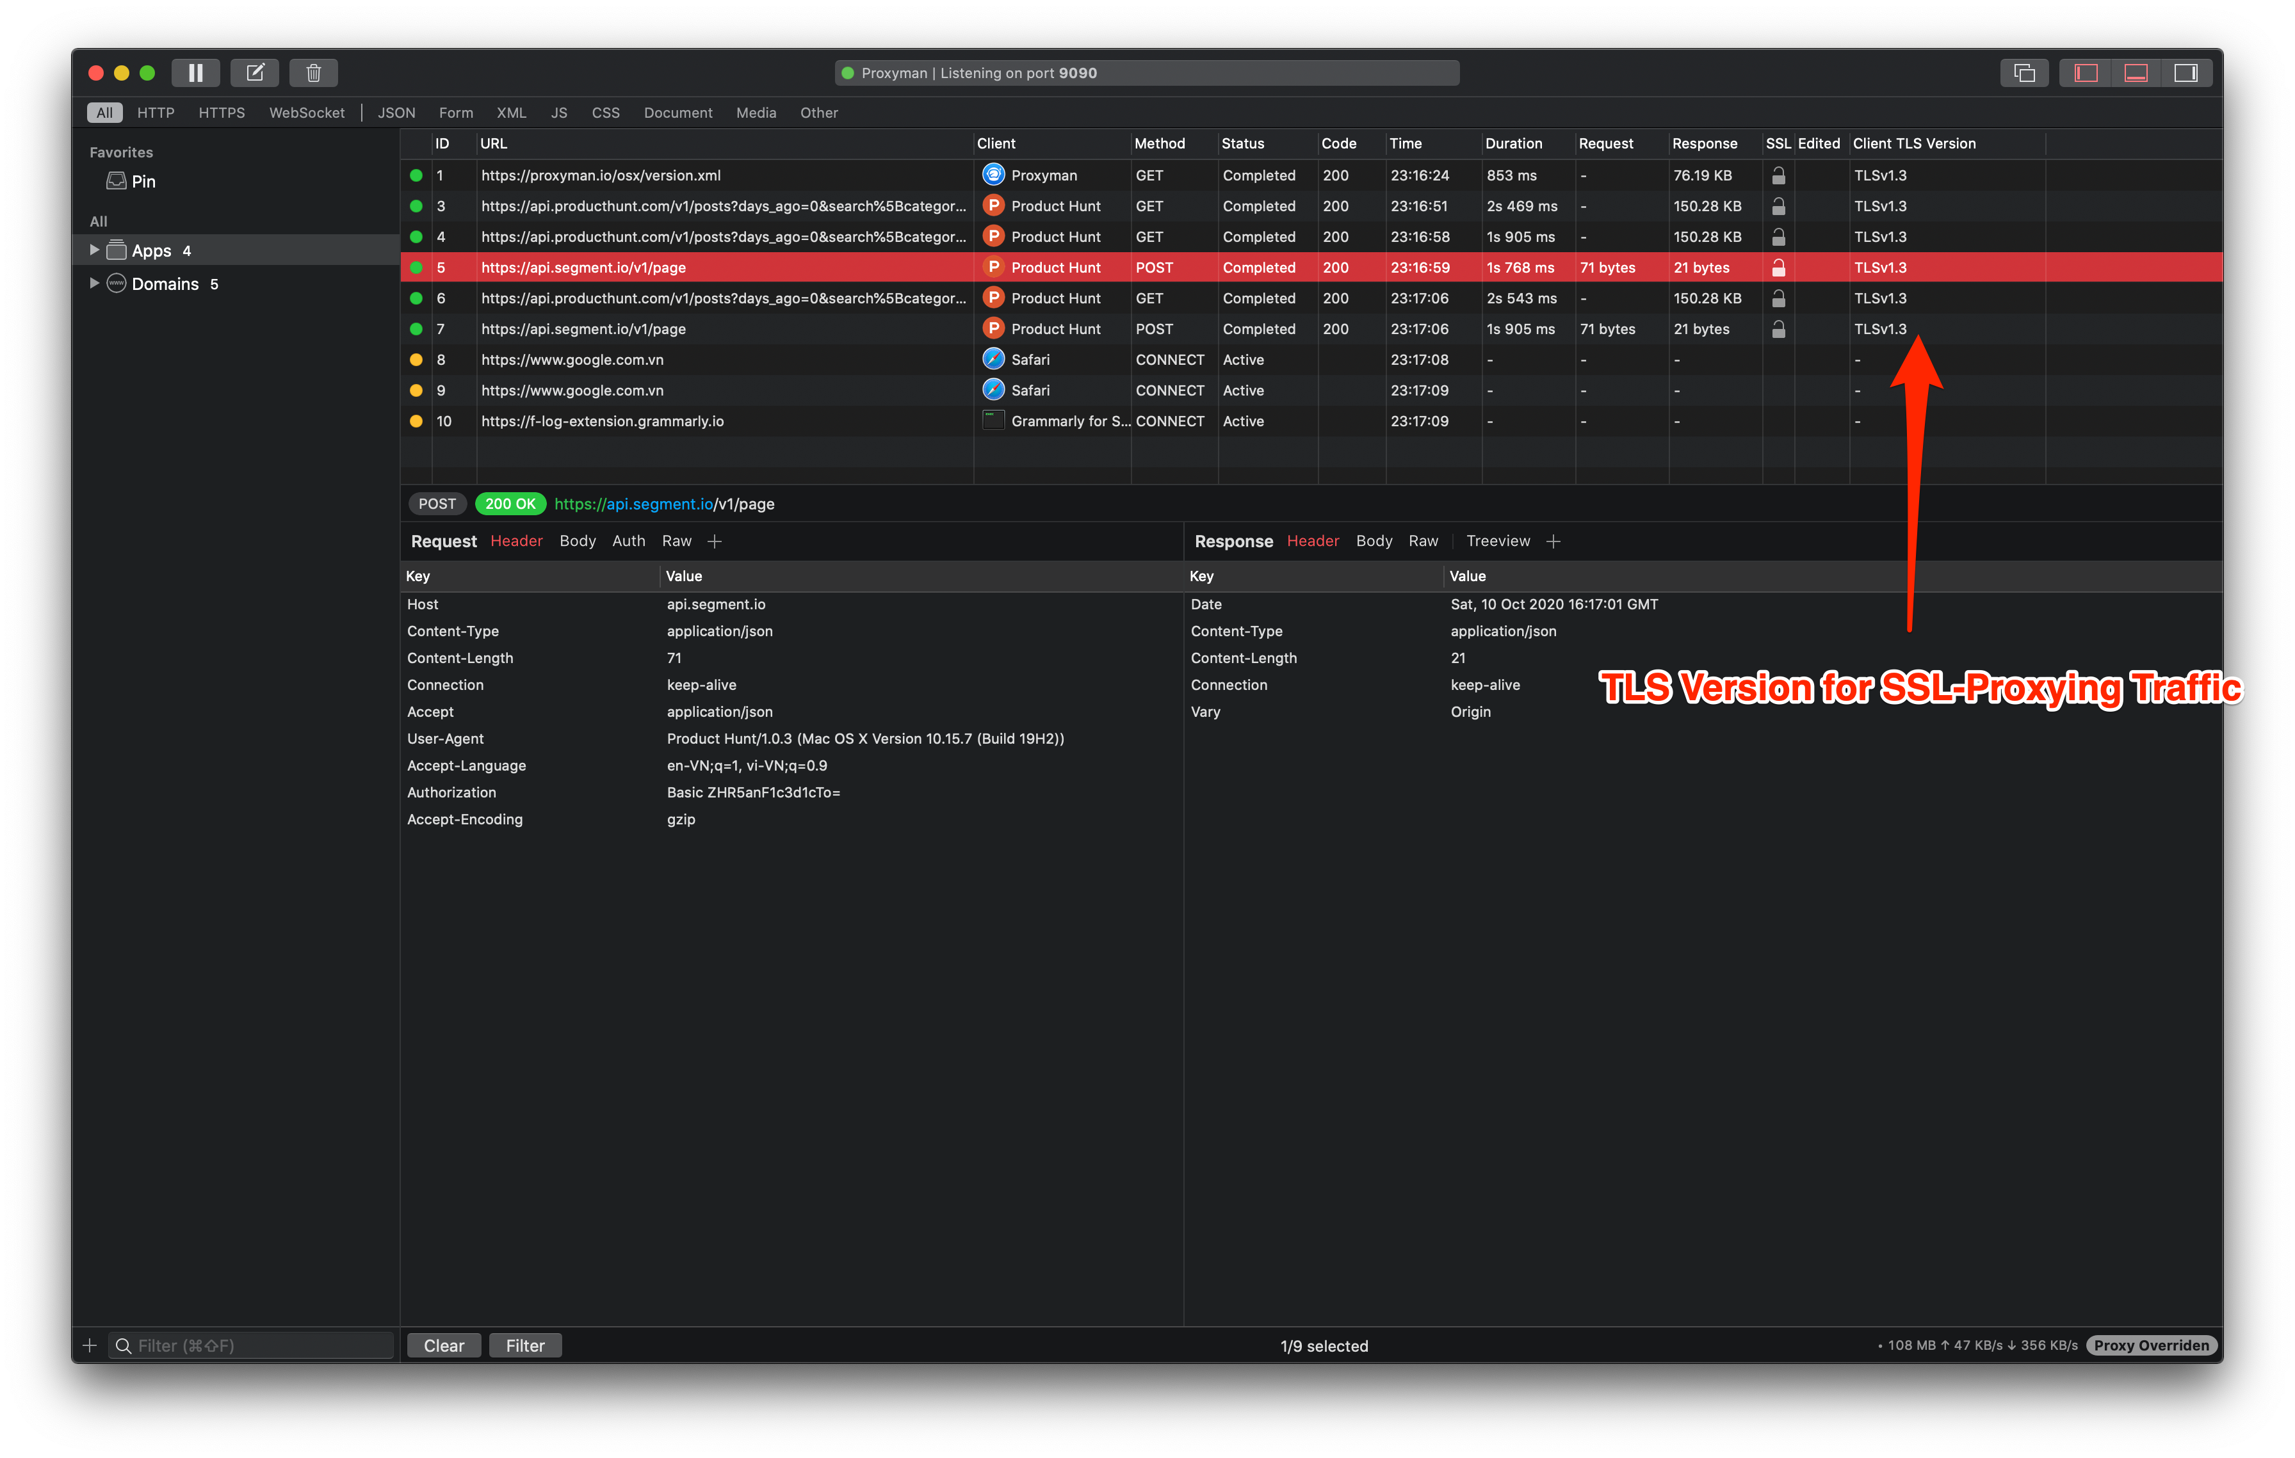The image size is (2295, 1458).
Task: Click the Proxy Overriden status button
Action: click(2151, 1345)
